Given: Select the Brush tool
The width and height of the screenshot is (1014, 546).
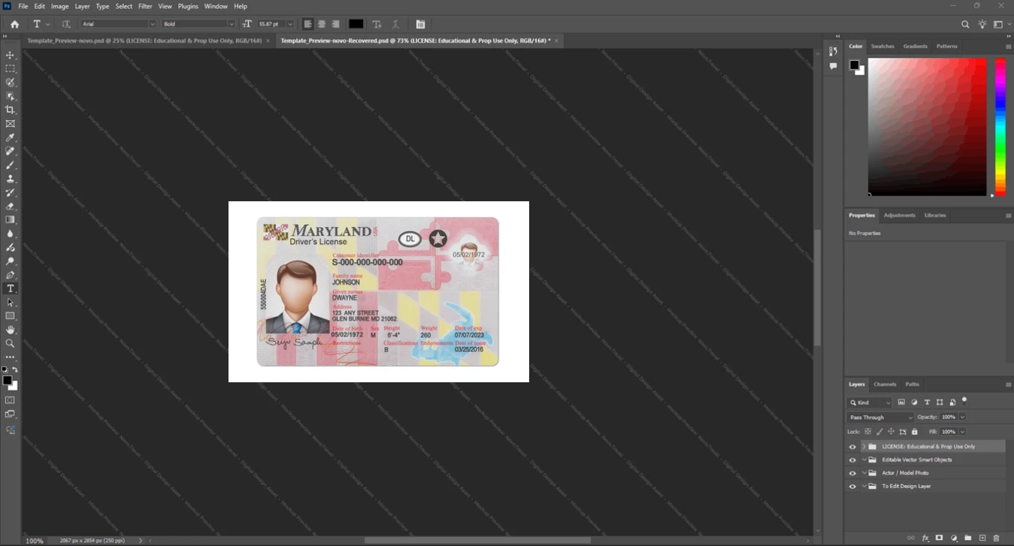Looking at the screenshot, I should [x=11, y=164].
